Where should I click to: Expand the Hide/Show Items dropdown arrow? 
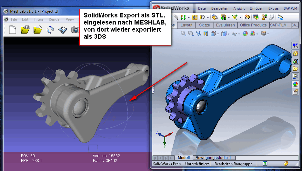(x=239, y=34)
